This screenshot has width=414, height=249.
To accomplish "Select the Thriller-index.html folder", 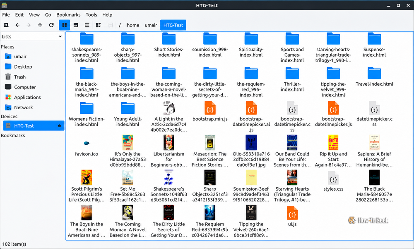I will click(292, 80).
